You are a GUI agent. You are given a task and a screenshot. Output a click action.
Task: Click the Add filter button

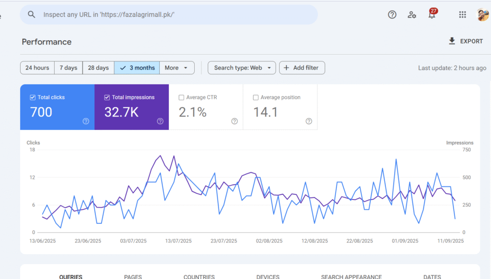click(302, 68)
